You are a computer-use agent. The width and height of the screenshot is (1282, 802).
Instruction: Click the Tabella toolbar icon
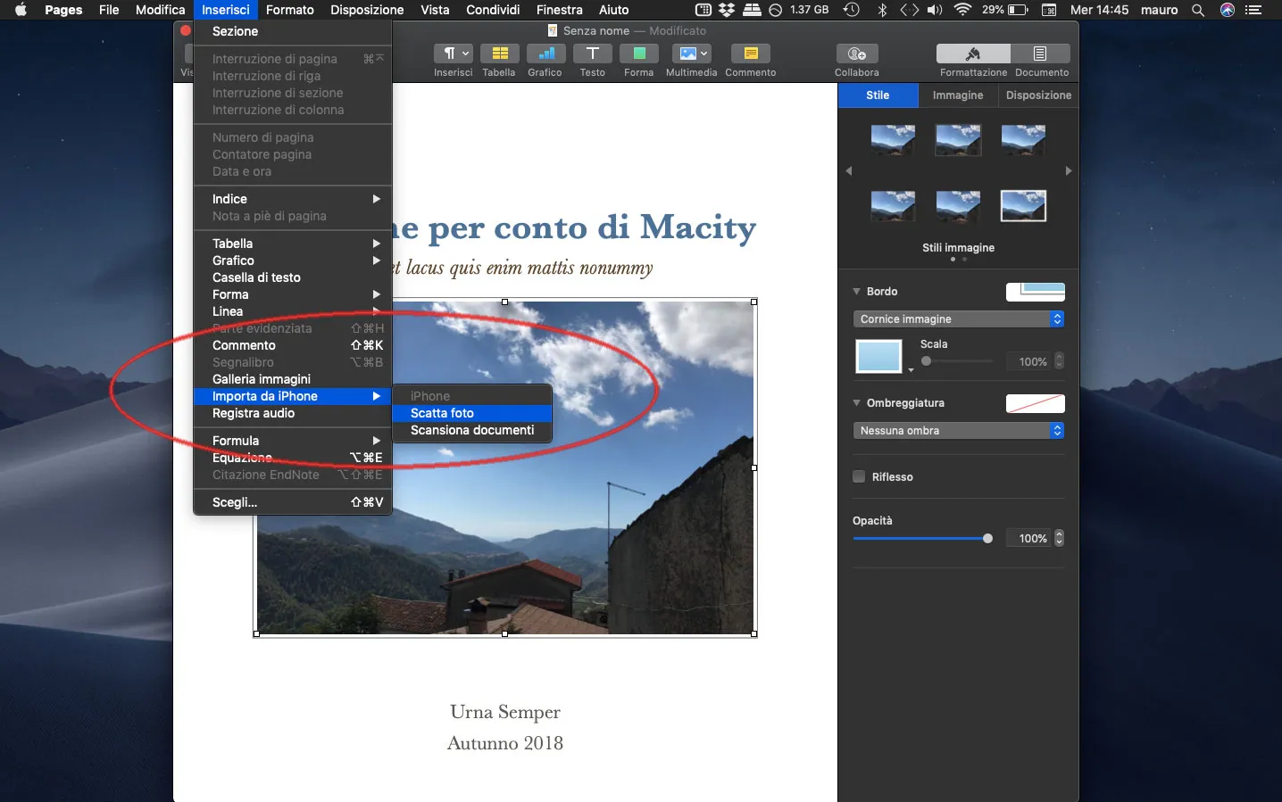pyautogui.click(x=500, y=54)
